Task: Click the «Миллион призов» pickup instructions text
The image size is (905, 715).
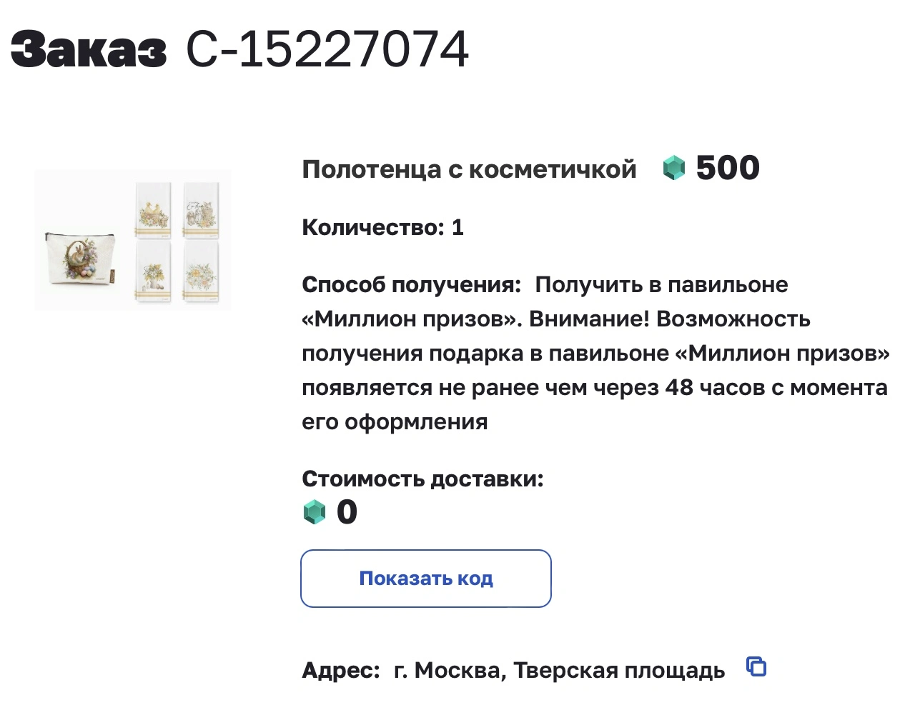Action: tap(595, 353)
